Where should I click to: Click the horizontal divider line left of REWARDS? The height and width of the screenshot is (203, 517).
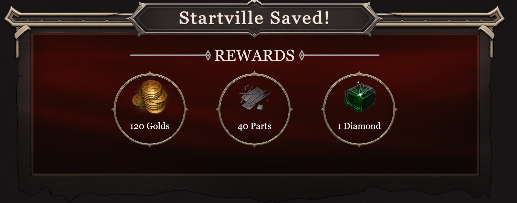point(168,55)
